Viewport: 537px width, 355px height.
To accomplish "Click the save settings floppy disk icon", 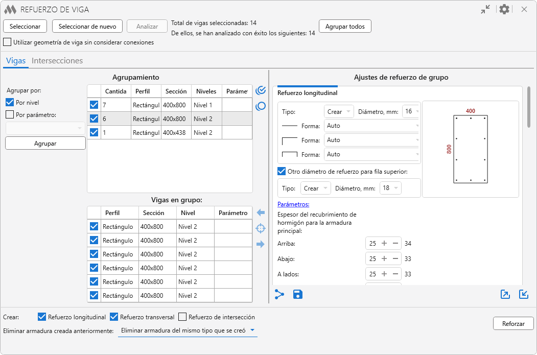I will (x=298, y=294).
